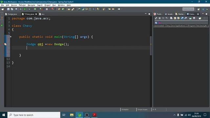Viewport: 210px width, 118px height.
Task: Click the taskbar clock showing 21:24
Action: click(196, 115)
